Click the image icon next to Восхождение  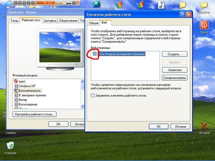click(x=16, y=104)
